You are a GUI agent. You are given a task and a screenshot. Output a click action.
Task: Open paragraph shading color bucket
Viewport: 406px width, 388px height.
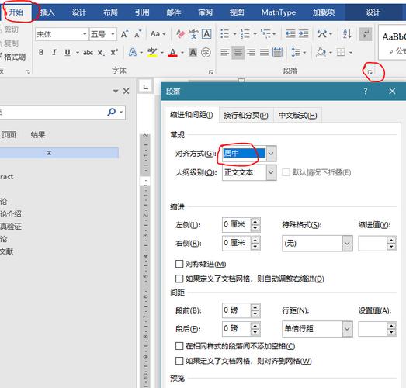[321, 53]
